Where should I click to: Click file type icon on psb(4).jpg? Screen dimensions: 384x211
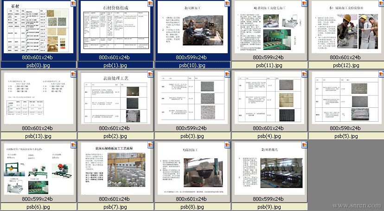[304, 74]
